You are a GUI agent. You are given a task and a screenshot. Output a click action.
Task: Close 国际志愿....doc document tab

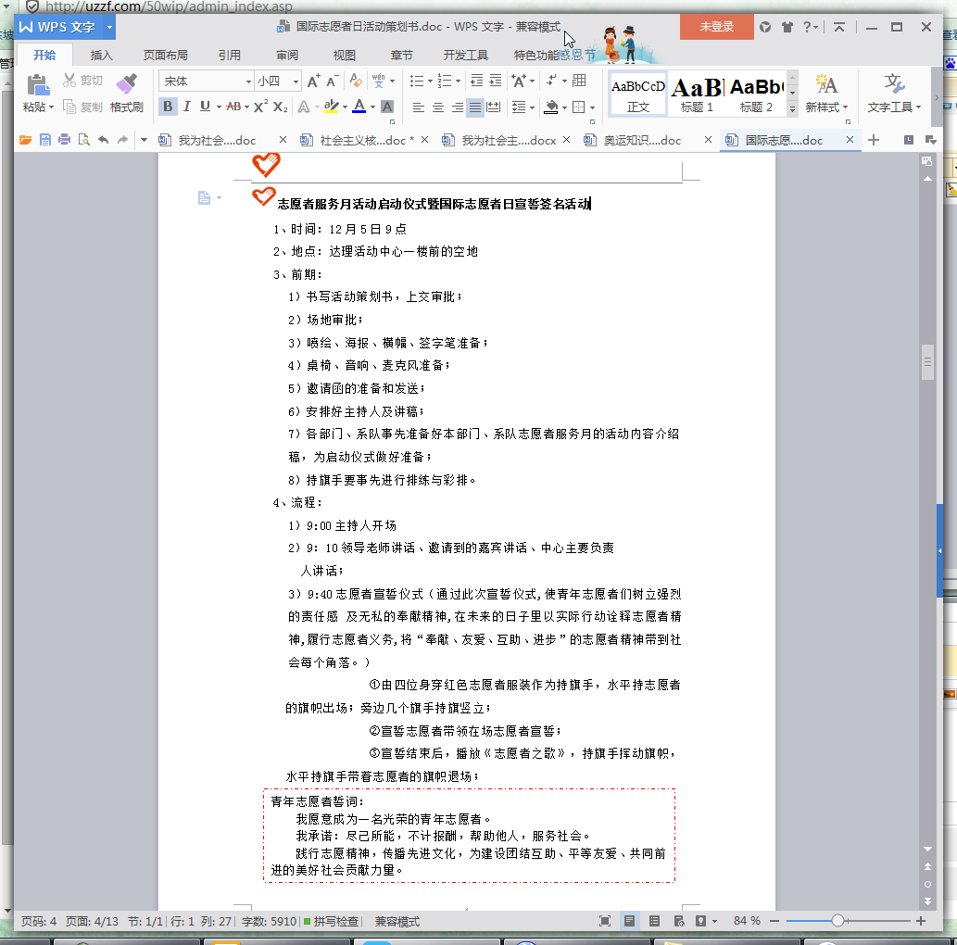click(850, 140)
